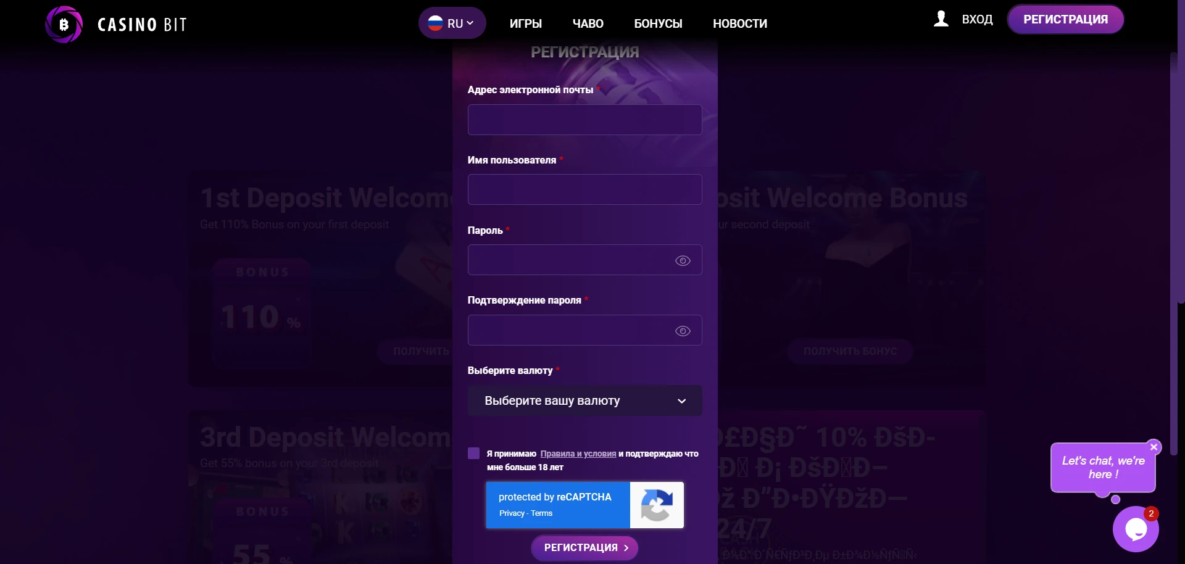
Task: Click the 110% bonus card image
Action: tap(262, 313)
